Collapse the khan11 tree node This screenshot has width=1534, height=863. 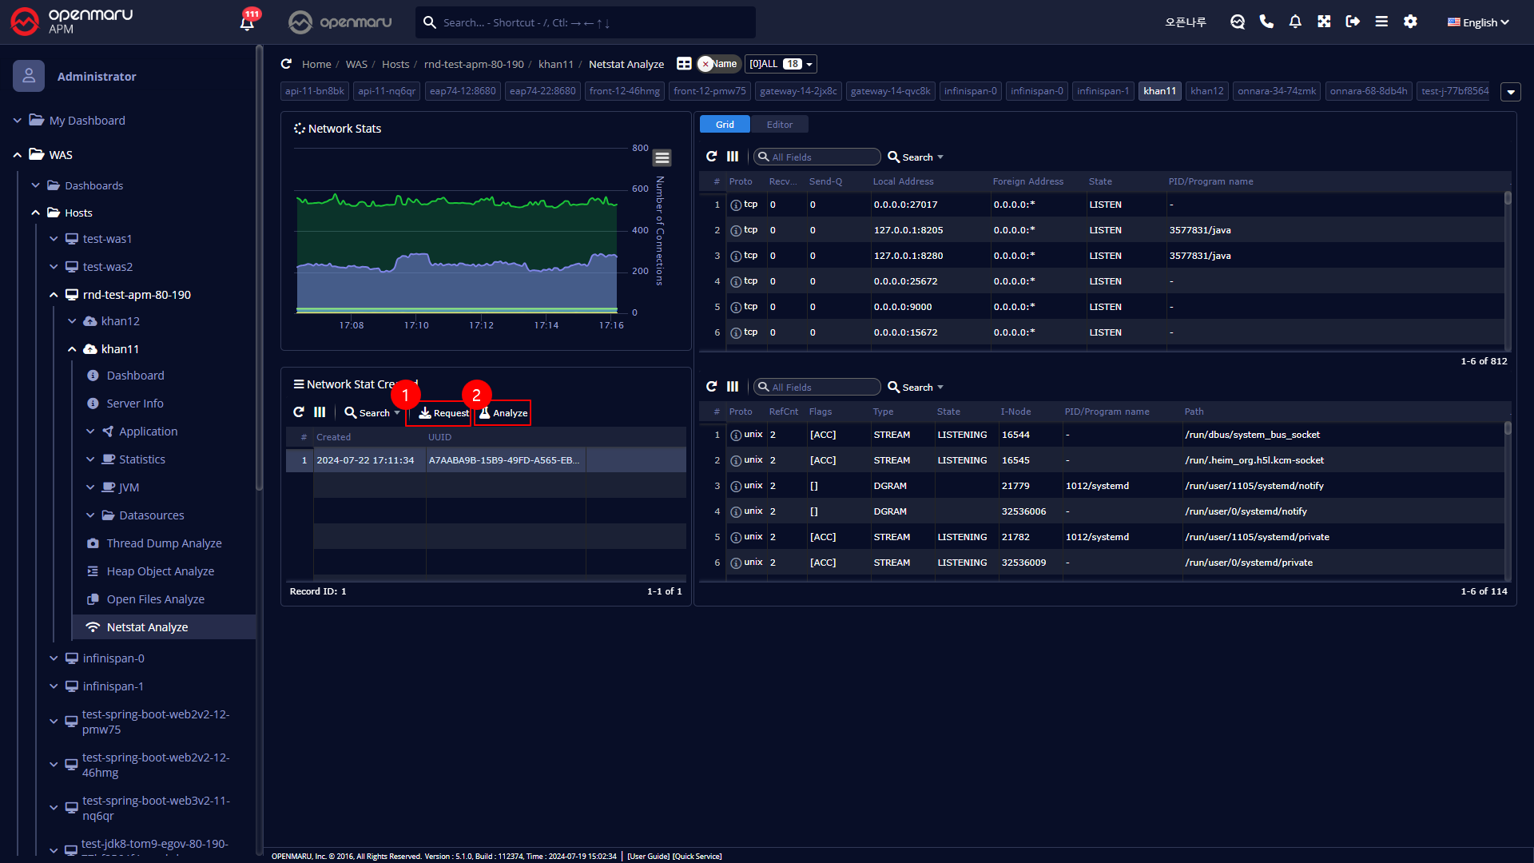tap(72, 349)
